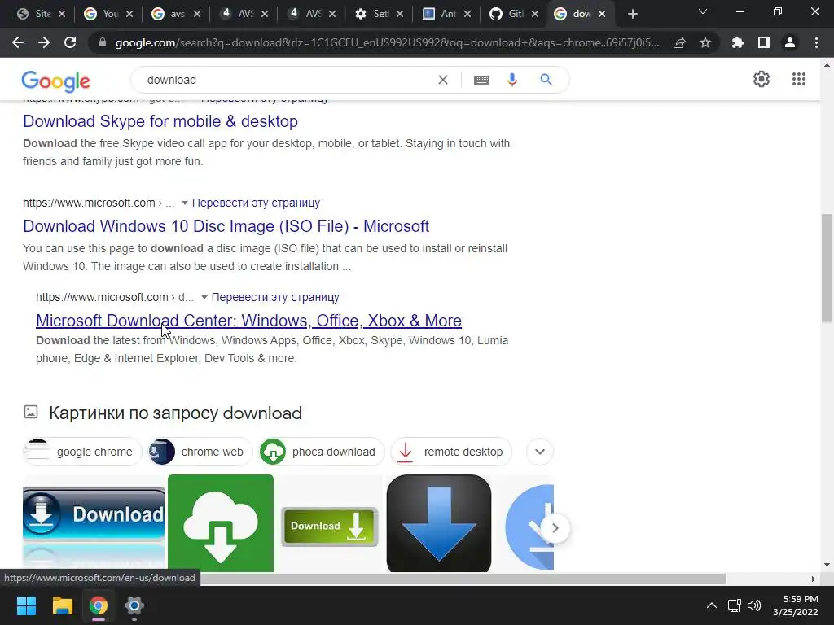Filter images by remote desktop chip
The width and height of the screenshot is (834, 625).
pyautogui.click(x=451, y=452)
